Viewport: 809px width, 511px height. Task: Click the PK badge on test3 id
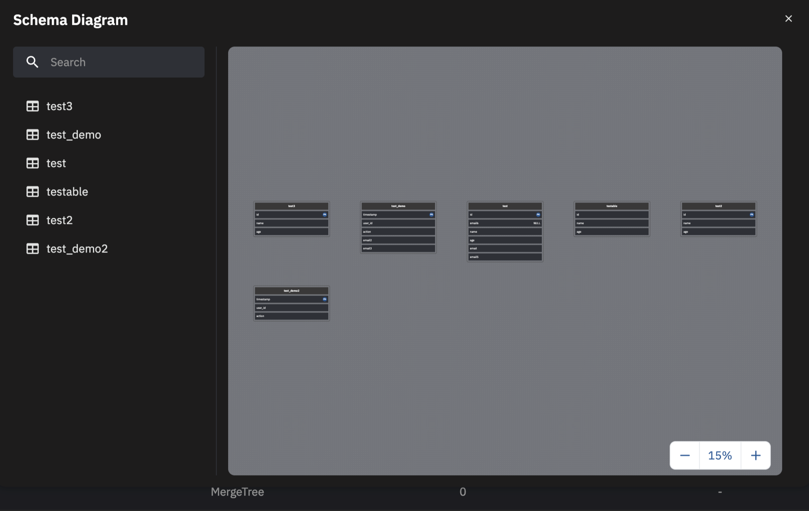325,215
